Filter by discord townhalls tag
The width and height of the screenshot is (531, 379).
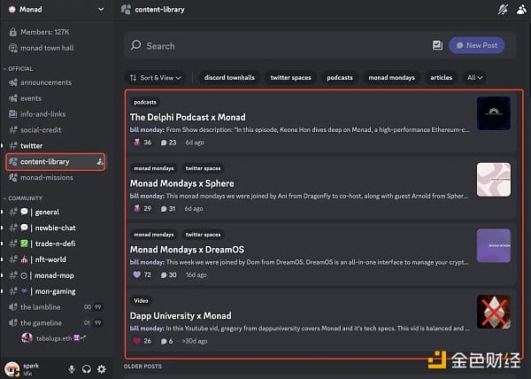coord(229,78)
